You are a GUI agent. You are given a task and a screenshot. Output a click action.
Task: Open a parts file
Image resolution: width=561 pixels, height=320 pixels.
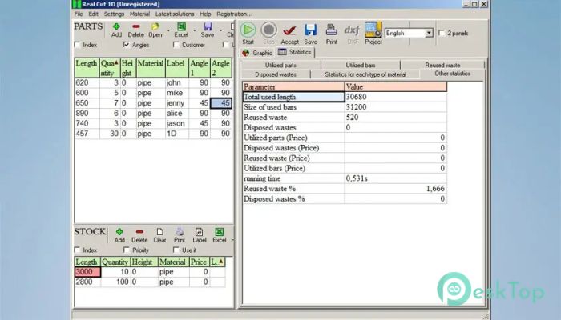point(155,30)
